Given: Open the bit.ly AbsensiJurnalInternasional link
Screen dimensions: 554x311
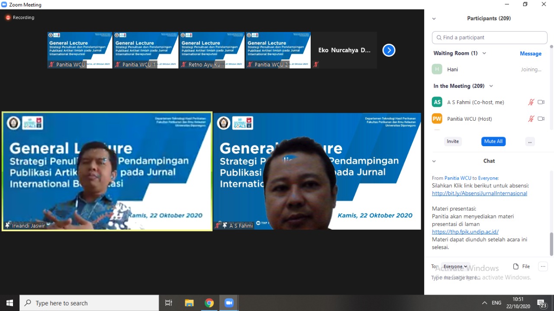Looking at the screenshot, I should pyautogui.click(x=479, y=193).
